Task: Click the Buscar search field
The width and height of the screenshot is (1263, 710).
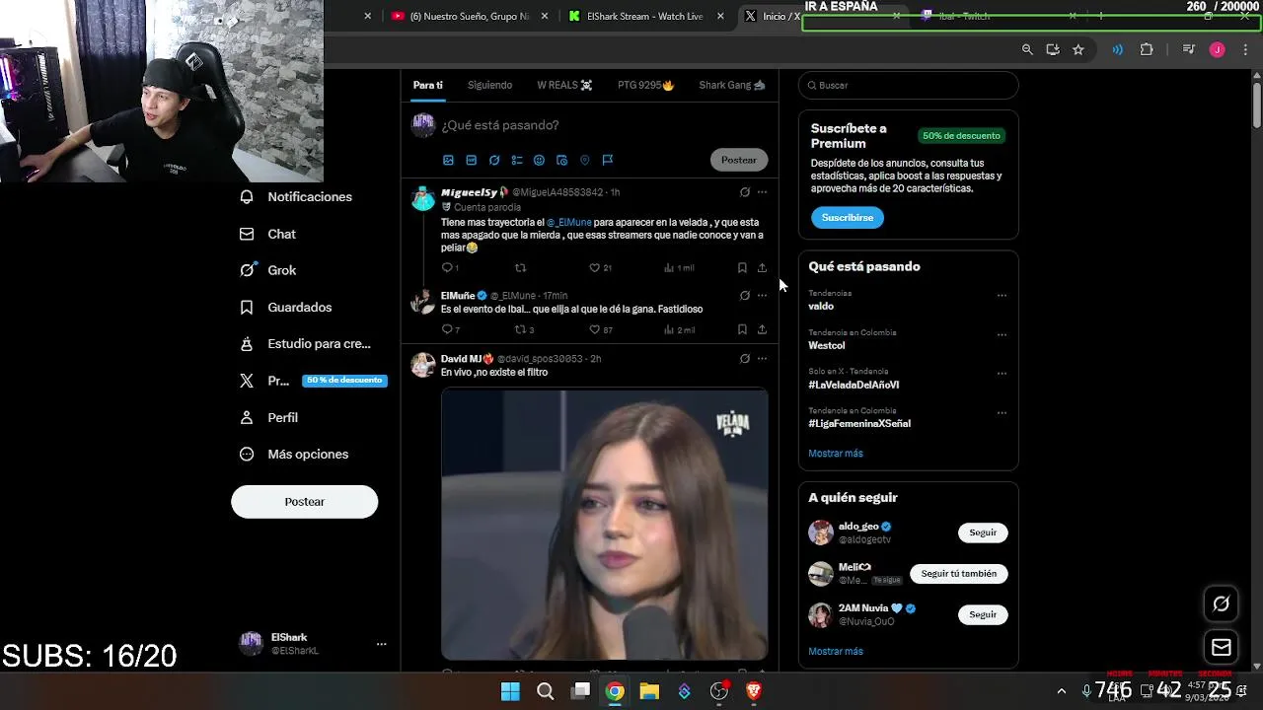Action: 908,85
